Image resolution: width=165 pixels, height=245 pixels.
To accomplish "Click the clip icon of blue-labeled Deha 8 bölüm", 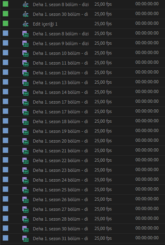I will tap(25, 34).
